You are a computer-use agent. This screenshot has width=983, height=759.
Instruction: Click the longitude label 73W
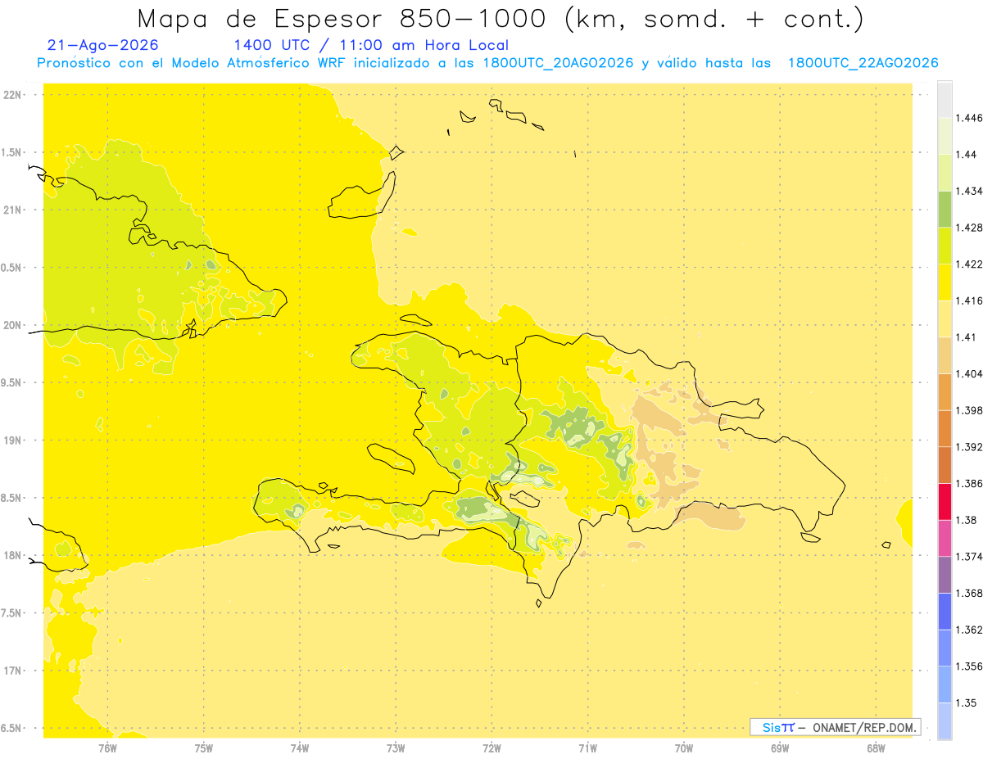coord(396,748)
